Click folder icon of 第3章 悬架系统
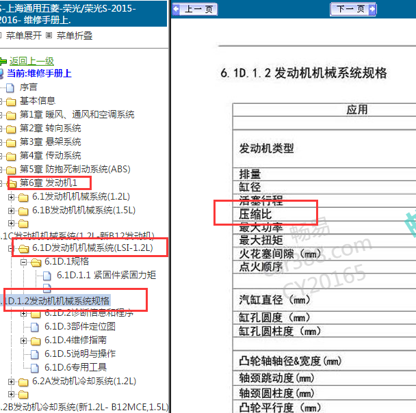Image resolution: width=416 pixels, height=413 pixels. point(11,143)
